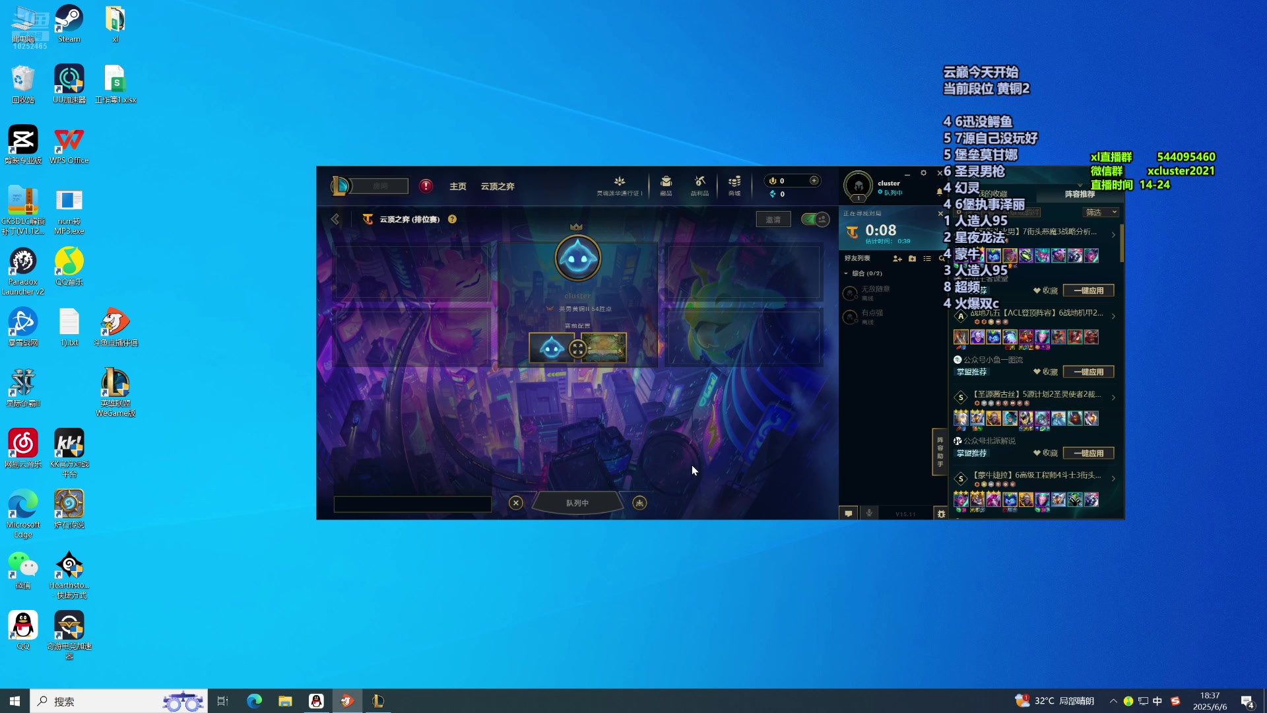Apply 公众号北派解说 lineup with 一键应用
The height and width of the screenshot is (713, 1267).
tap(1088, 453)
